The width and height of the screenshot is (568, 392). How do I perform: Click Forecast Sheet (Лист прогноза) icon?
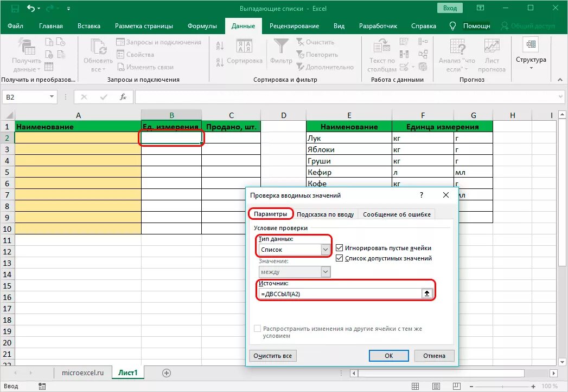(x=492, y=46)
